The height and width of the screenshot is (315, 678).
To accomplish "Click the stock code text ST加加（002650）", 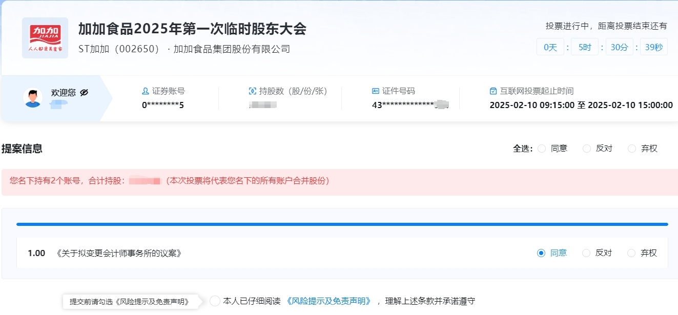I will tap(121, 49).
